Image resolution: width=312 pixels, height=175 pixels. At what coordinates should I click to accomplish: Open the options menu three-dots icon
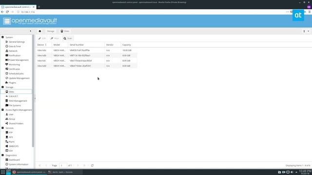304,31
